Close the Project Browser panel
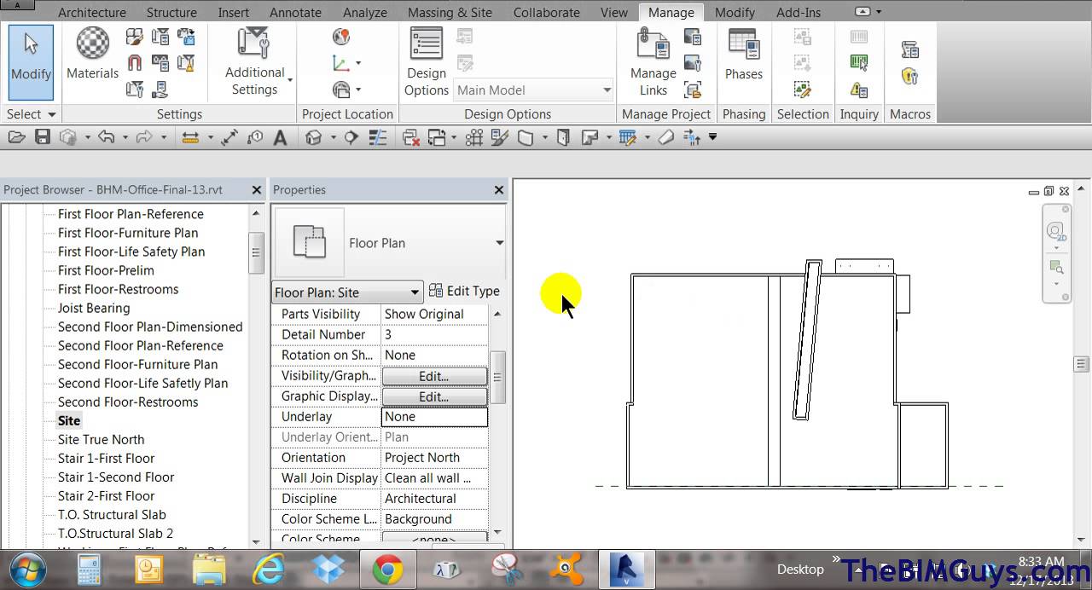Viewport: 1092px width, 590px height. coord(257,190)
